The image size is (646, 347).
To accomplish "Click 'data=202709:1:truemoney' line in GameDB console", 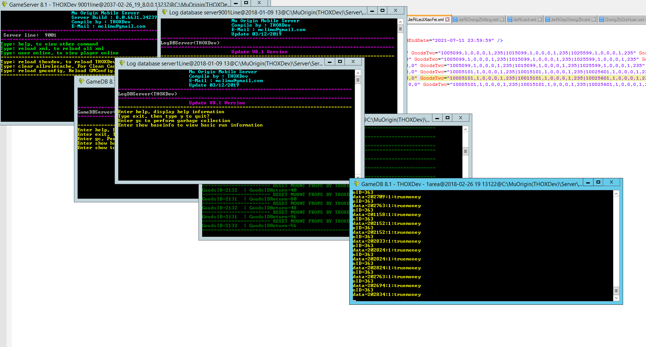I will coord(387,197).
